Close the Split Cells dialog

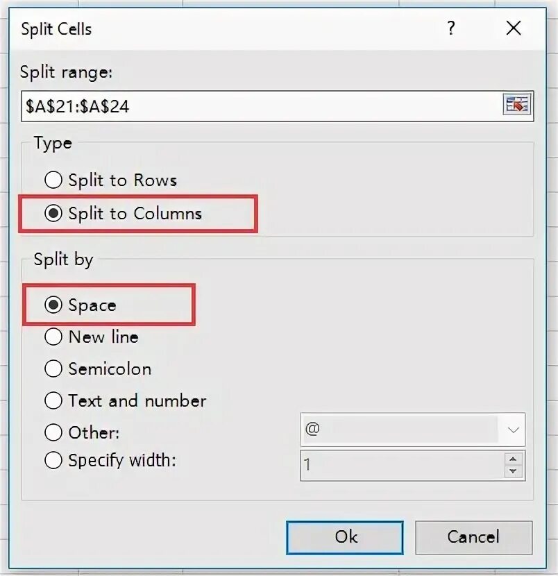(x=513, y=28)
